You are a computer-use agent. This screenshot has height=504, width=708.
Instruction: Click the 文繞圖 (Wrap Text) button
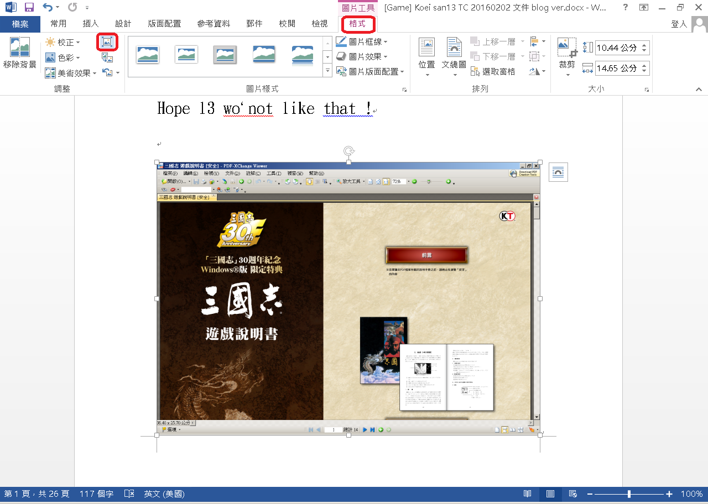[x=454, y=57]
